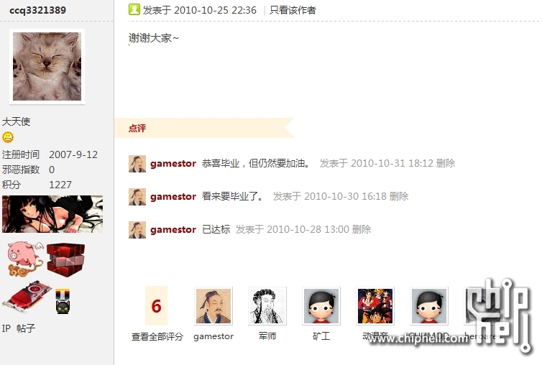
Task: Click gamestor's avatar in the first comment
Action: [137, 164]
